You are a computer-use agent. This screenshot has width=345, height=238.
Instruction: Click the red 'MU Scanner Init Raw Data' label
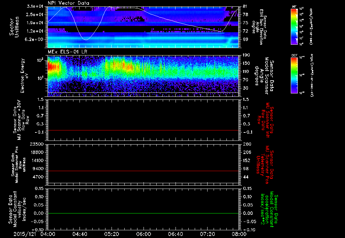pos(265,120)
